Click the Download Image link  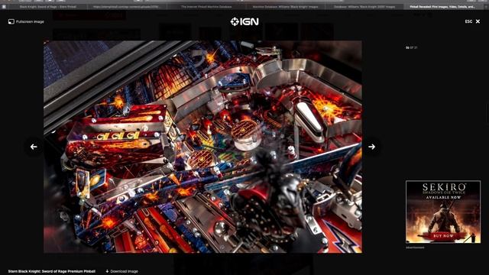(121, 271)
